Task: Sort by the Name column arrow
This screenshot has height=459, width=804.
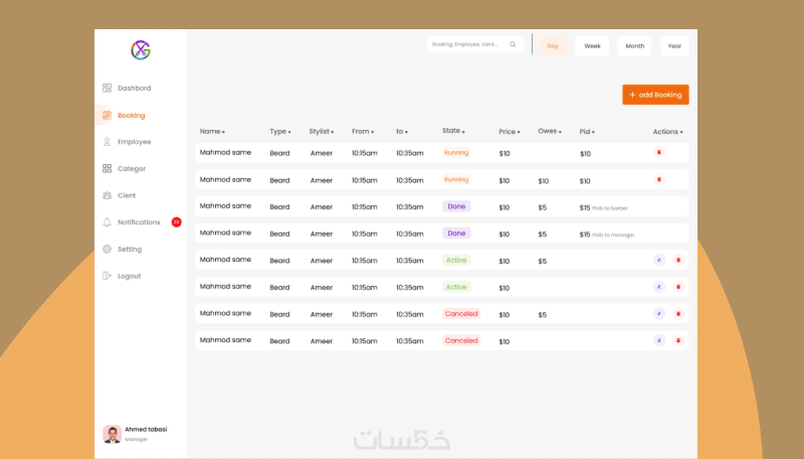Action: pyautogui.click(x=224, y=132)
